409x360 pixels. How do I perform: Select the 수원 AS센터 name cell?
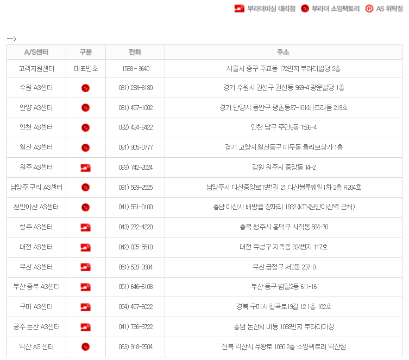point(36,88)
